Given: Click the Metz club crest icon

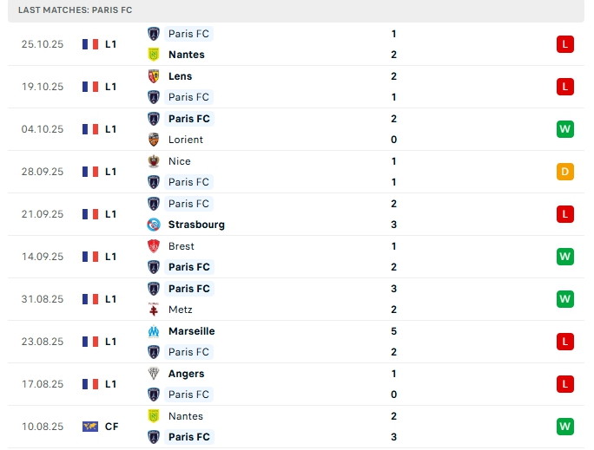Looking at the screenshot, I should 154,310.
